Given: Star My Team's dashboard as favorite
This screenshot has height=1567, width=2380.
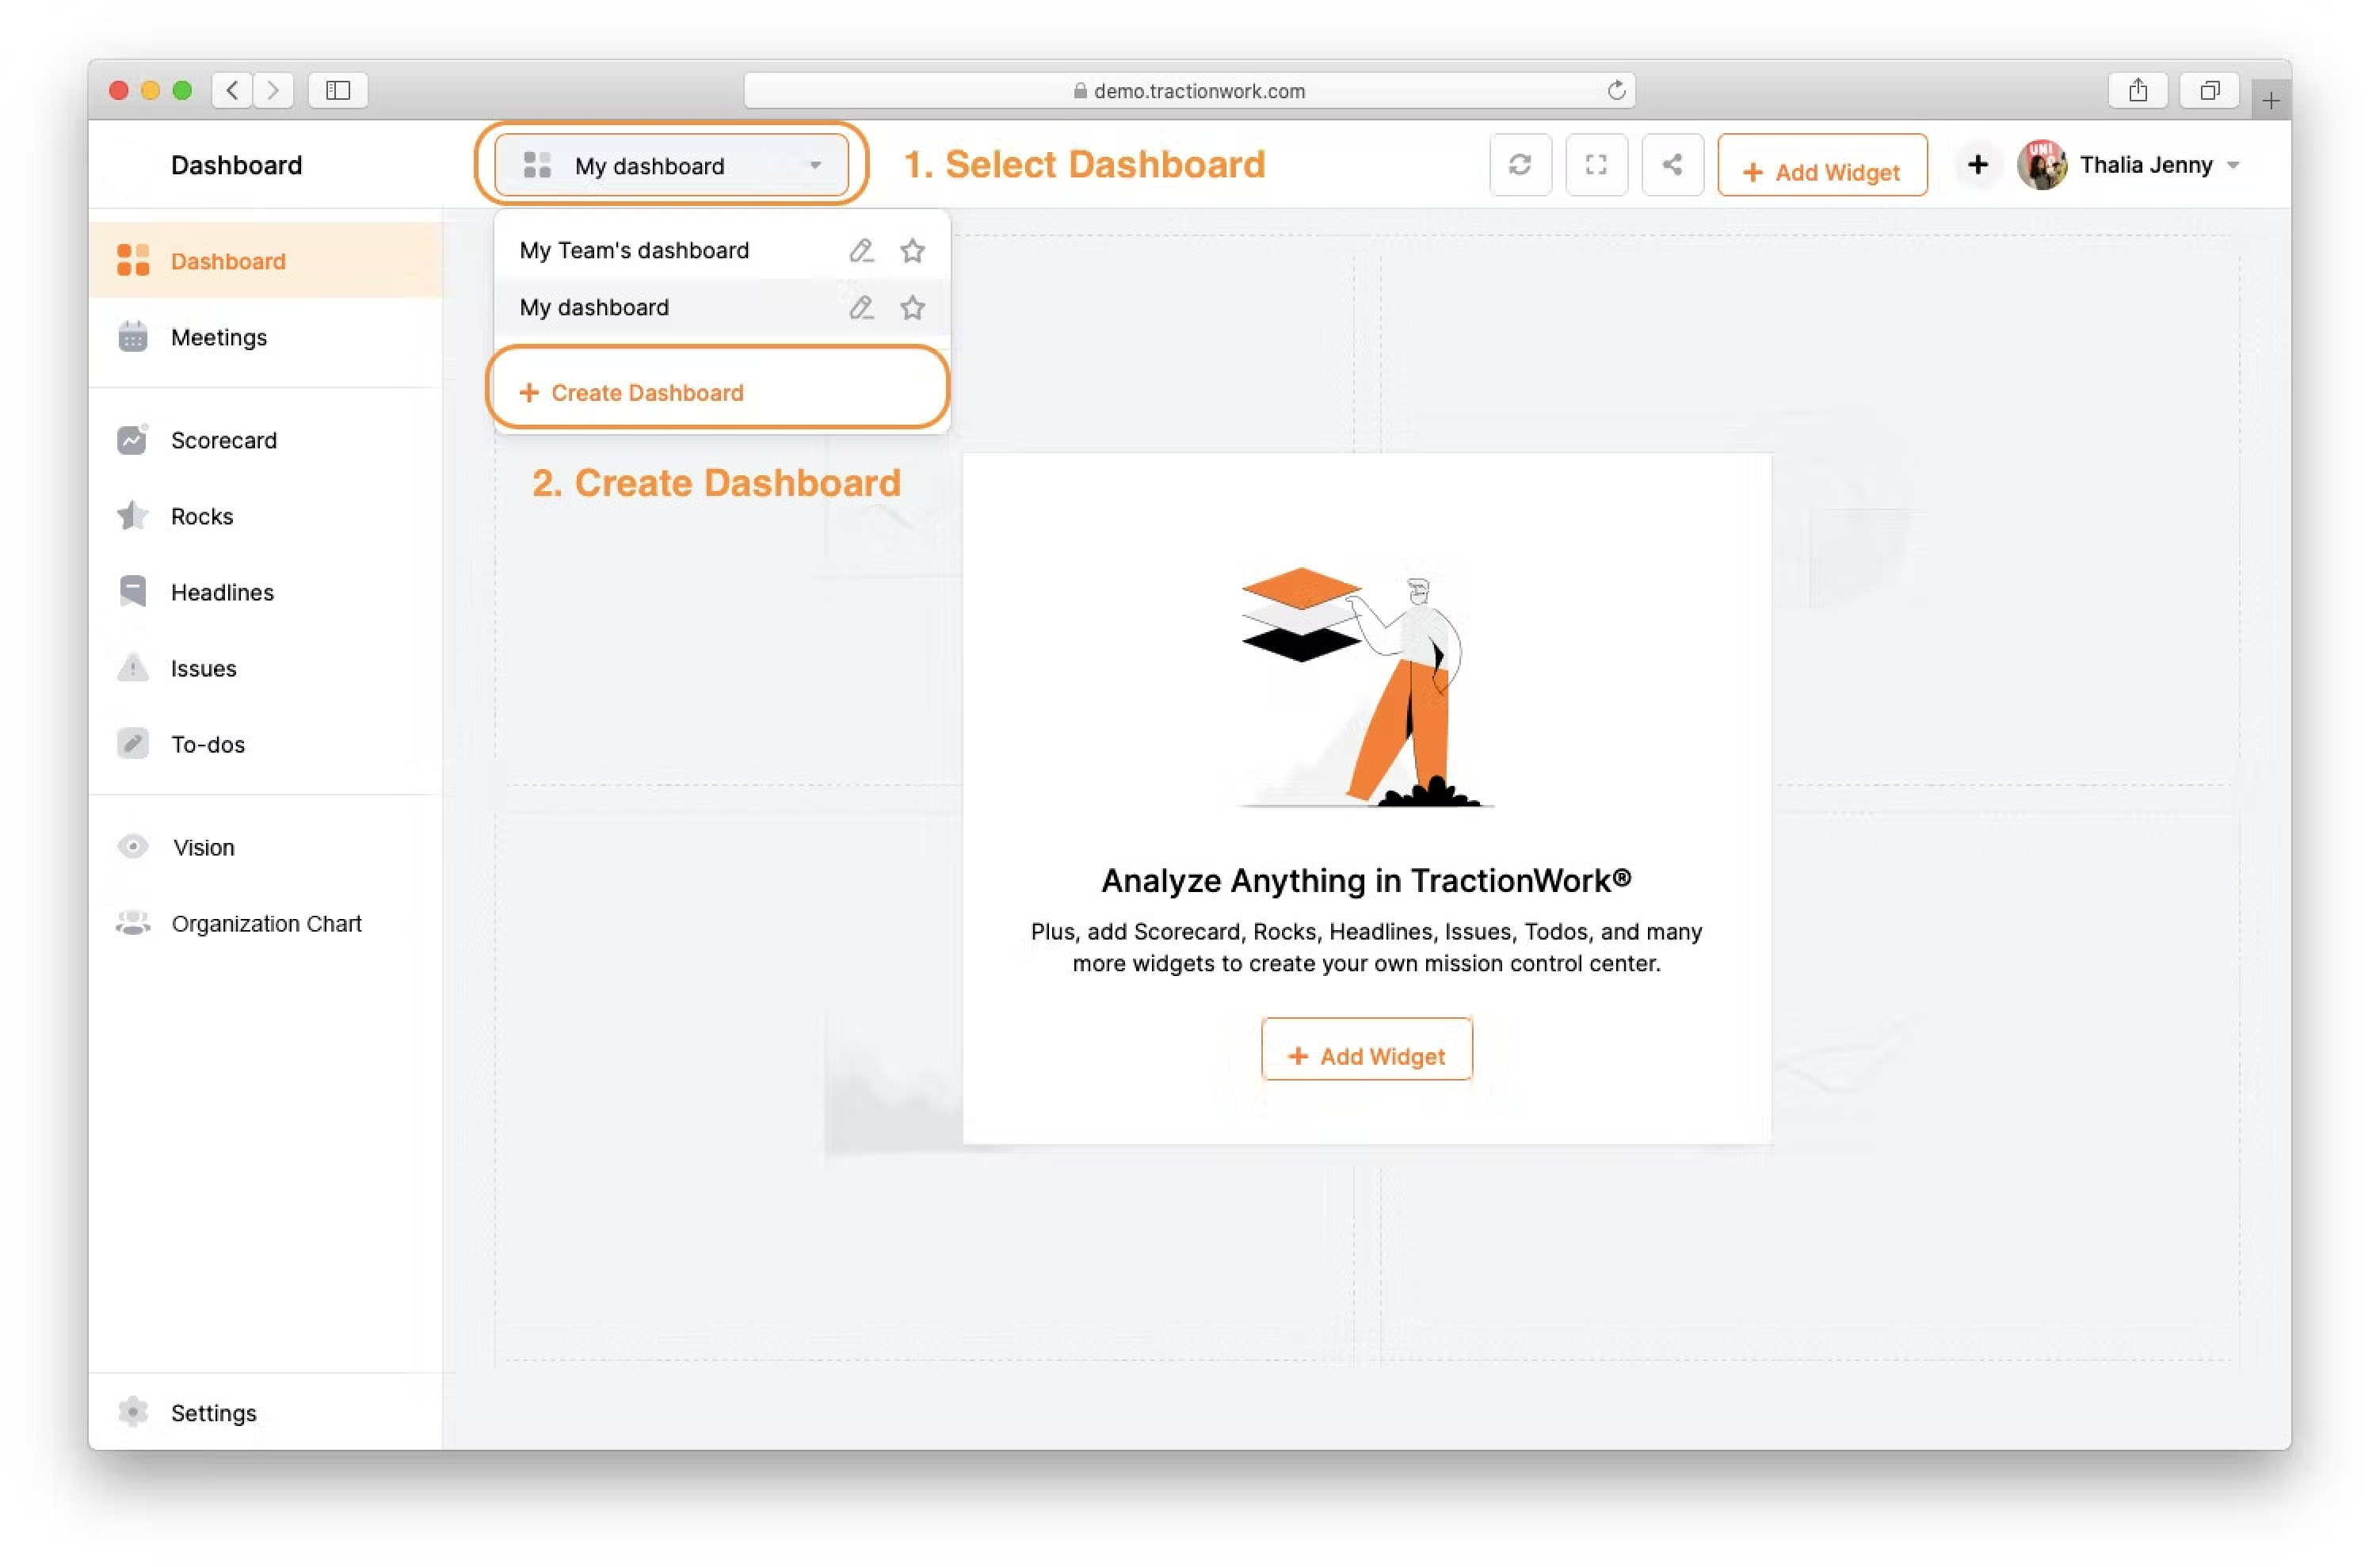Looking at the screenshot, I should tap(912, 250).
